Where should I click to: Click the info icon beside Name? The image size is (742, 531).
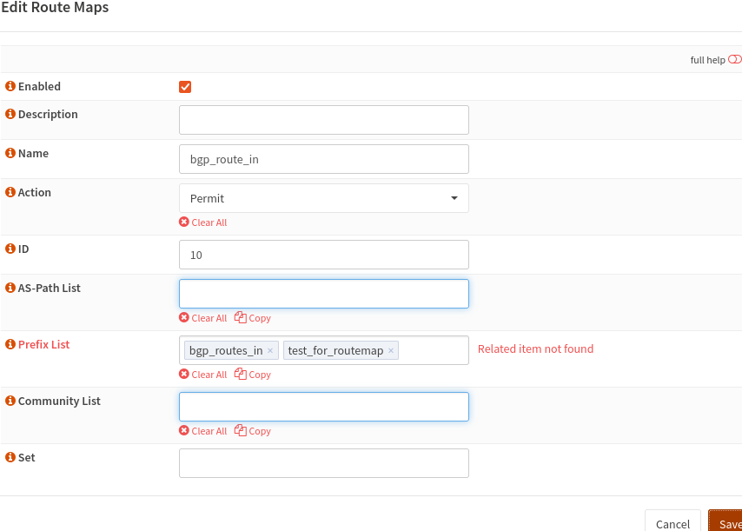(10, 153)
